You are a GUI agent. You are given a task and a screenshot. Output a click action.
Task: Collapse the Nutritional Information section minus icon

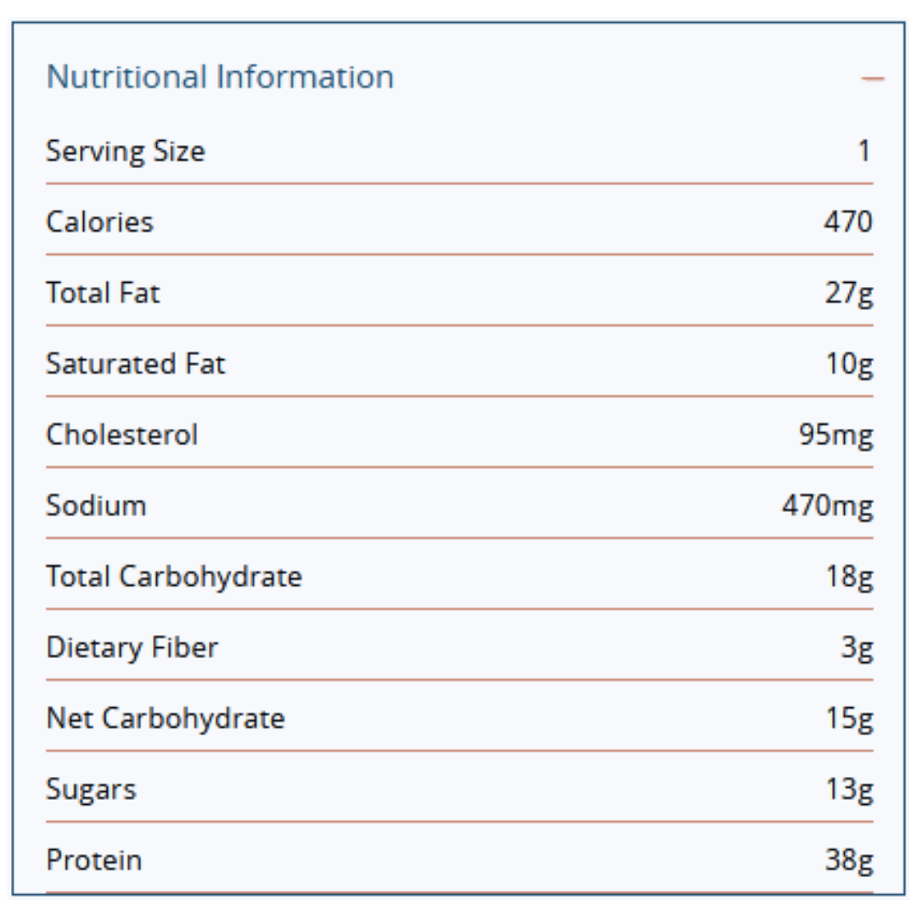click(872, 79)
